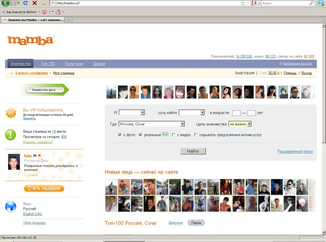Open the 'хочу найти' dropdown

192,112
